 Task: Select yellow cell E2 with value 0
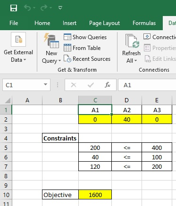pos(157,119)
